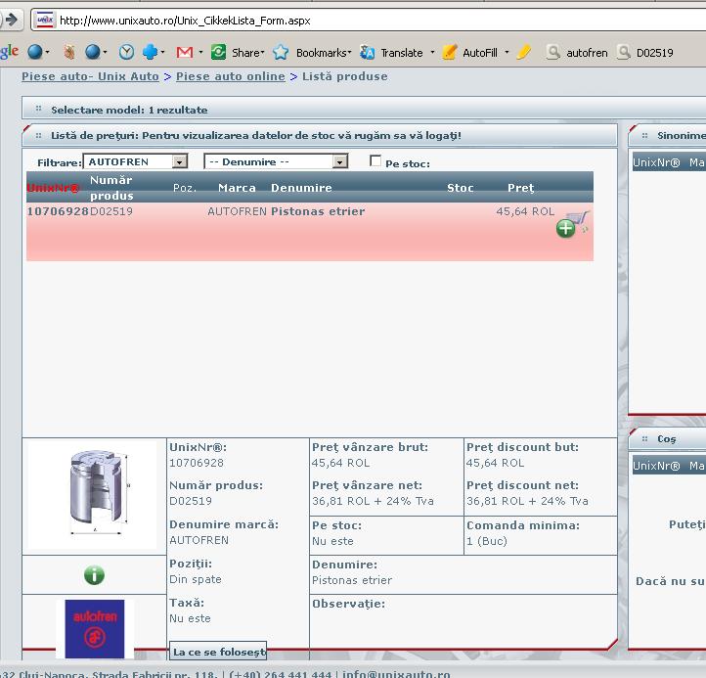Click the Listă de prețuri panel grip icon

(38, 135)
